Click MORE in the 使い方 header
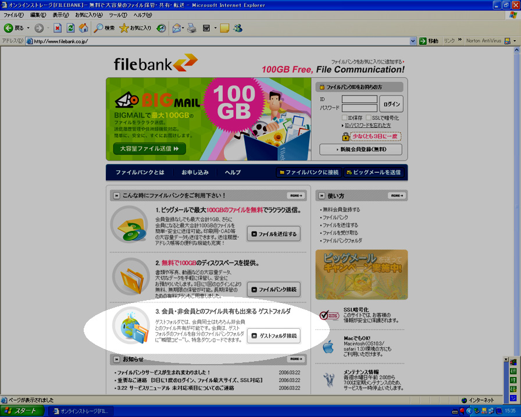Viewport: 521px width, 417px height. click(397, 196)
